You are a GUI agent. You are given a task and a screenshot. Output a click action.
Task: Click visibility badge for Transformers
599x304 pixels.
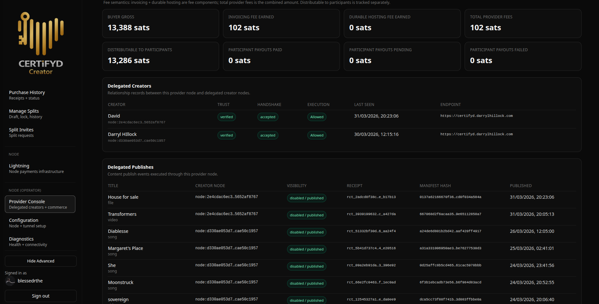pos(306,215)
